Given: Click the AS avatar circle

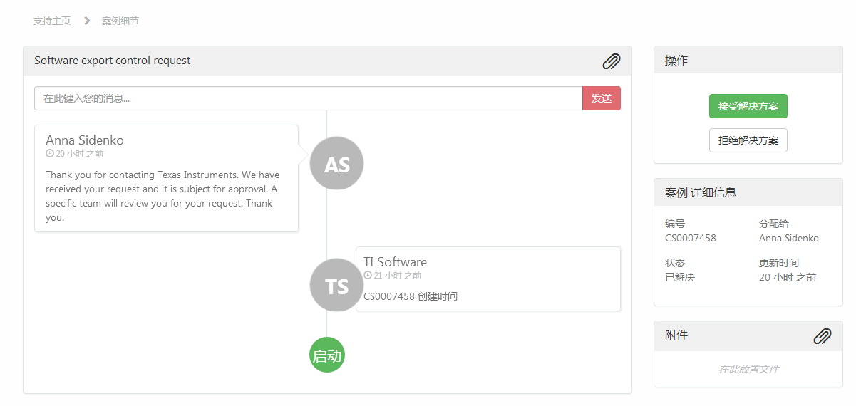Looking at the screenshot, I should click(336, 164).
